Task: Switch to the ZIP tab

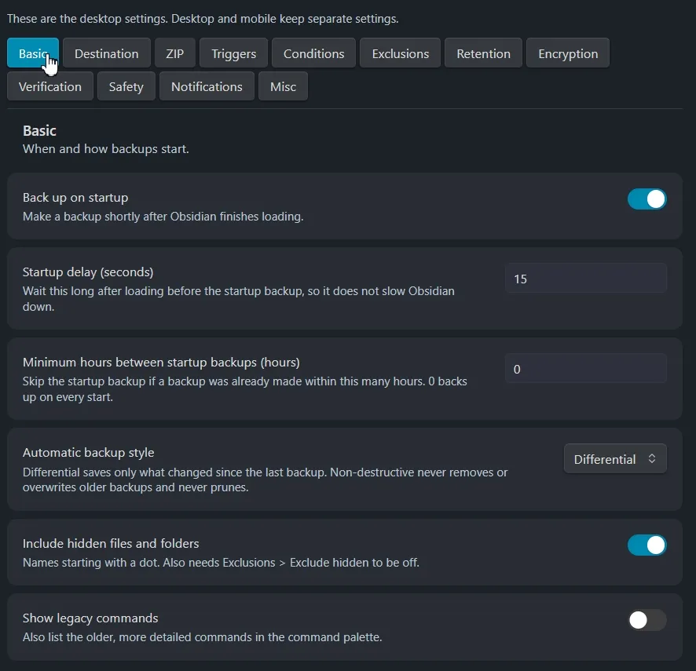Action: [175, 53]
